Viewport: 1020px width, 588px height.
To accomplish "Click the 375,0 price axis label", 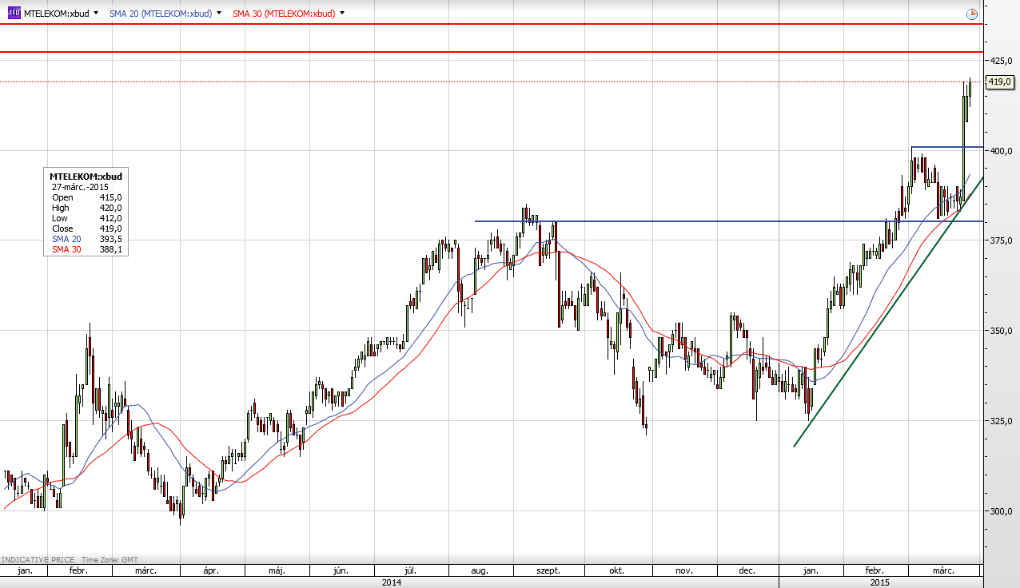I will click(x=1002, y=240).
